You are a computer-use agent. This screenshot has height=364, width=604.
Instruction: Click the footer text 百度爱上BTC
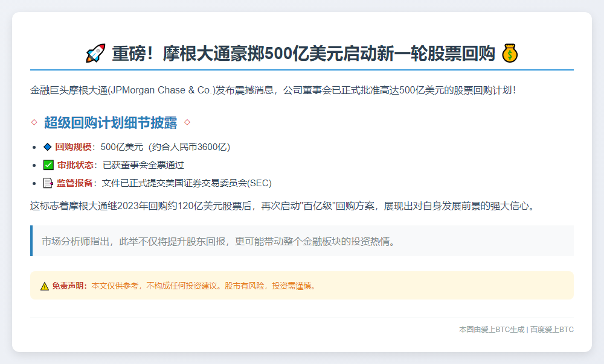click(x=552, y=330)
